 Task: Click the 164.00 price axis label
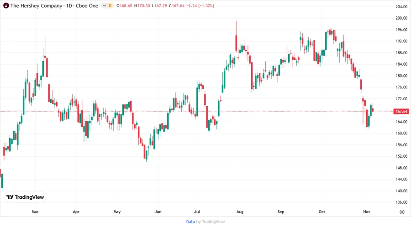pyautogui.click(x=401, y=122)
